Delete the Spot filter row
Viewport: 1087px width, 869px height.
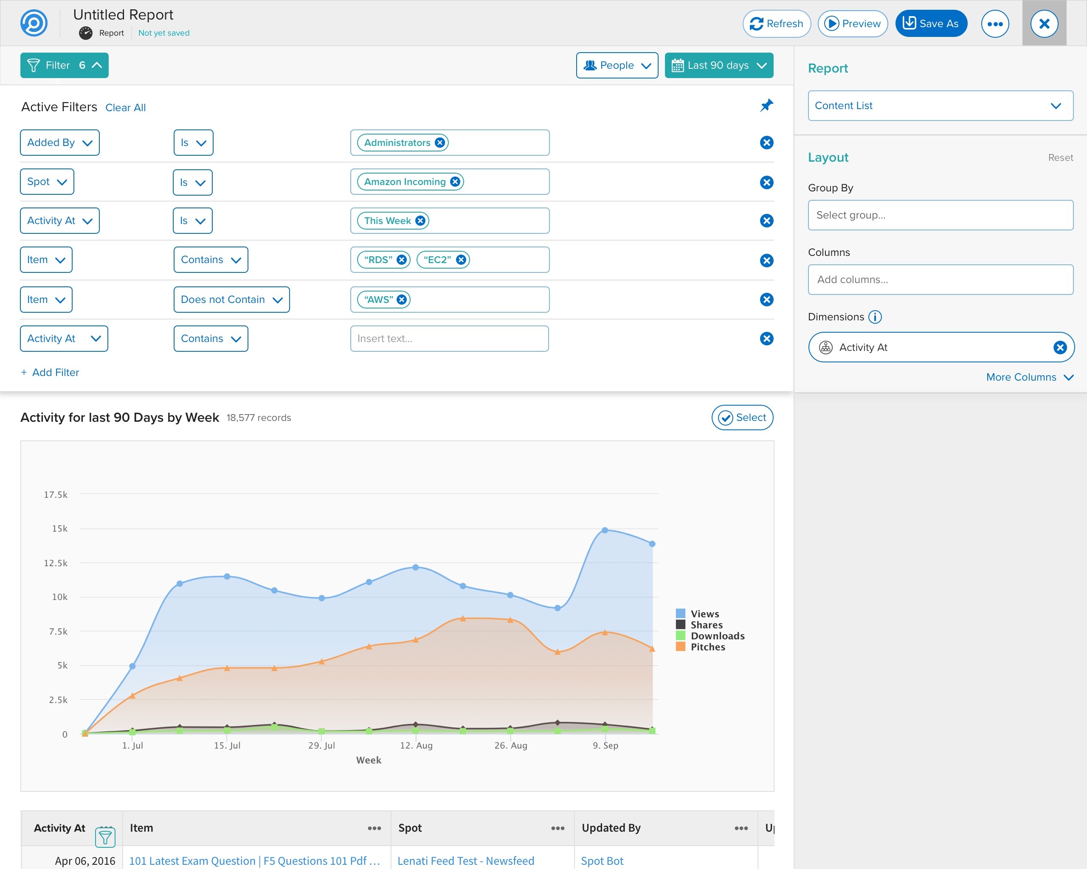766,182
